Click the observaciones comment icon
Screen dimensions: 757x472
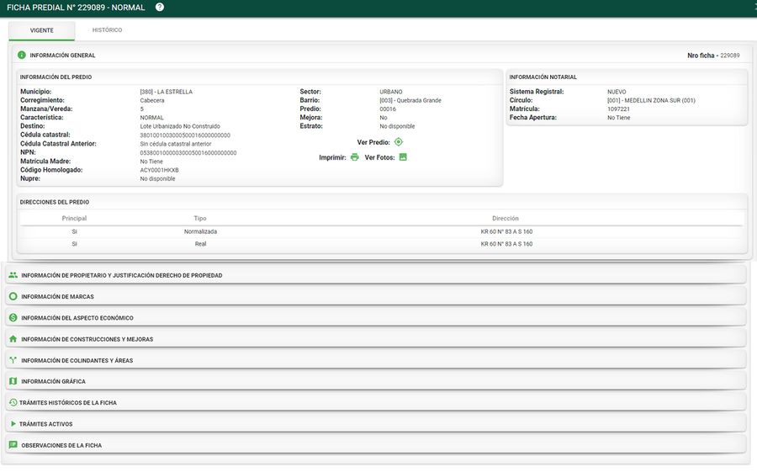click(13, 445)
